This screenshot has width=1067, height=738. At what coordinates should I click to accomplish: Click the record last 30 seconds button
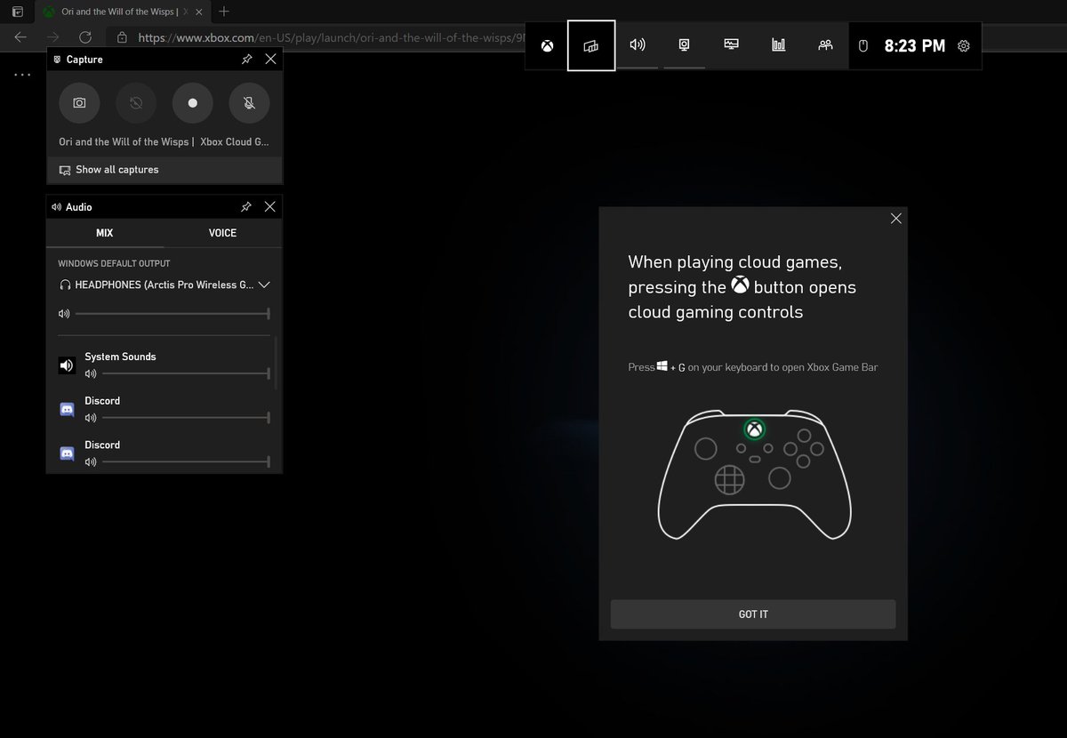[x=136, y=103]
